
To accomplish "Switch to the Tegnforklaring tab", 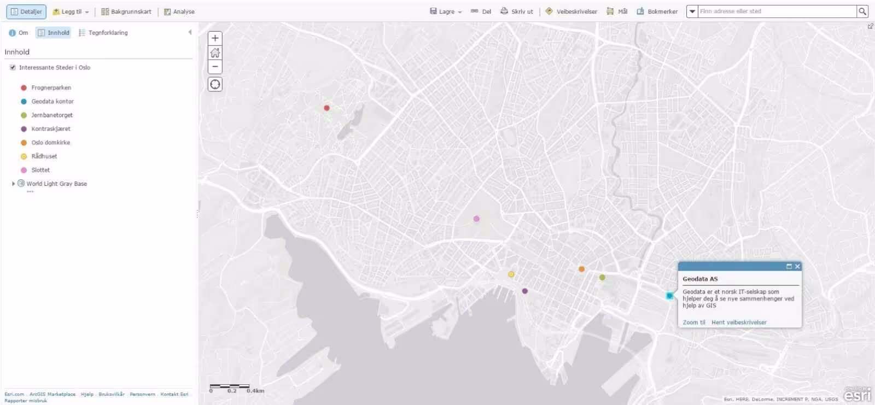I will click(x=103, y=33).
